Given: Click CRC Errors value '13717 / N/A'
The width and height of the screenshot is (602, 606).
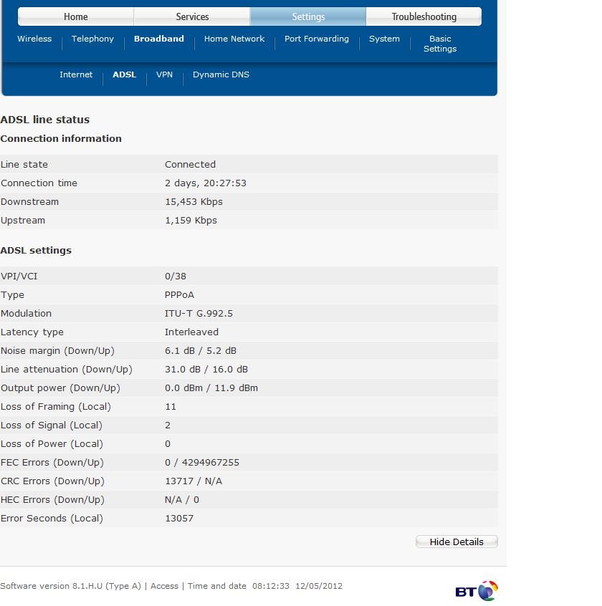Looking at the screenshot, I should pos(193,481).
